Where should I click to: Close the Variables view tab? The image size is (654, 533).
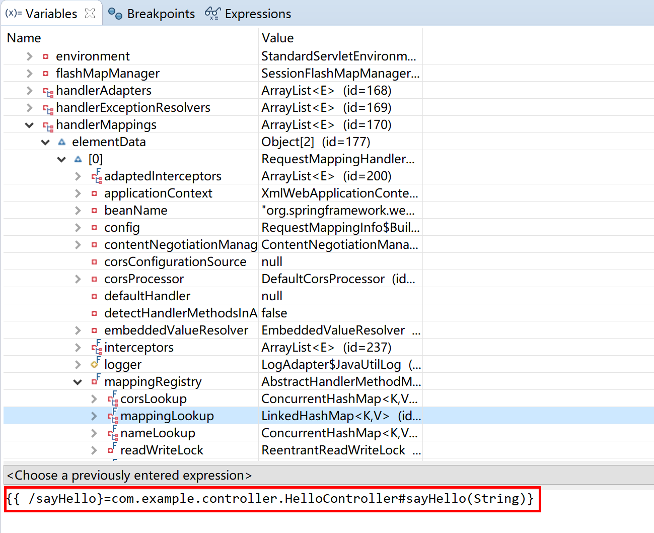coord(90,14)
